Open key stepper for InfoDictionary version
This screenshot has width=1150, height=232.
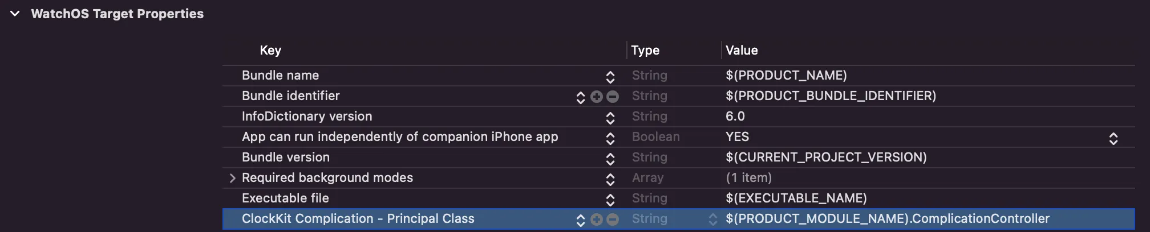610,118
